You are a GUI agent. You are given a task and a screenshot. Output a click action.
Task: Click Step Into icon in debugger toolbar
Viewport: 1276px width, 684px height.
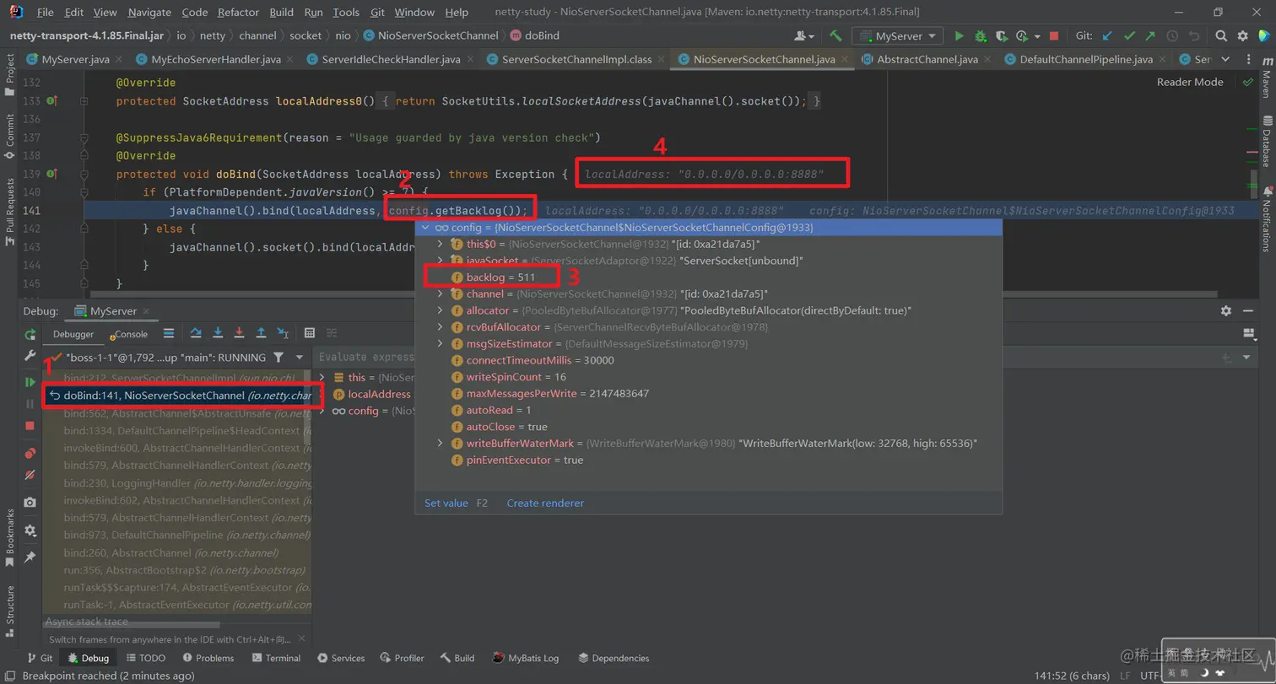[x=218, y=333]
